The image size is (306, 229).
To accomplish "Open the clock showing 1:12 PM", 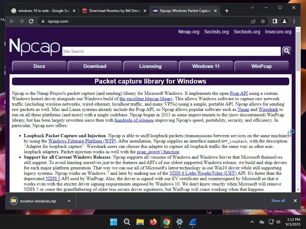I will pos(293,222).
